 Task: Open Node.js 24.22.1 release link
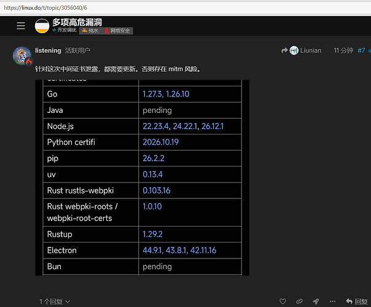(x=185, y=126)
